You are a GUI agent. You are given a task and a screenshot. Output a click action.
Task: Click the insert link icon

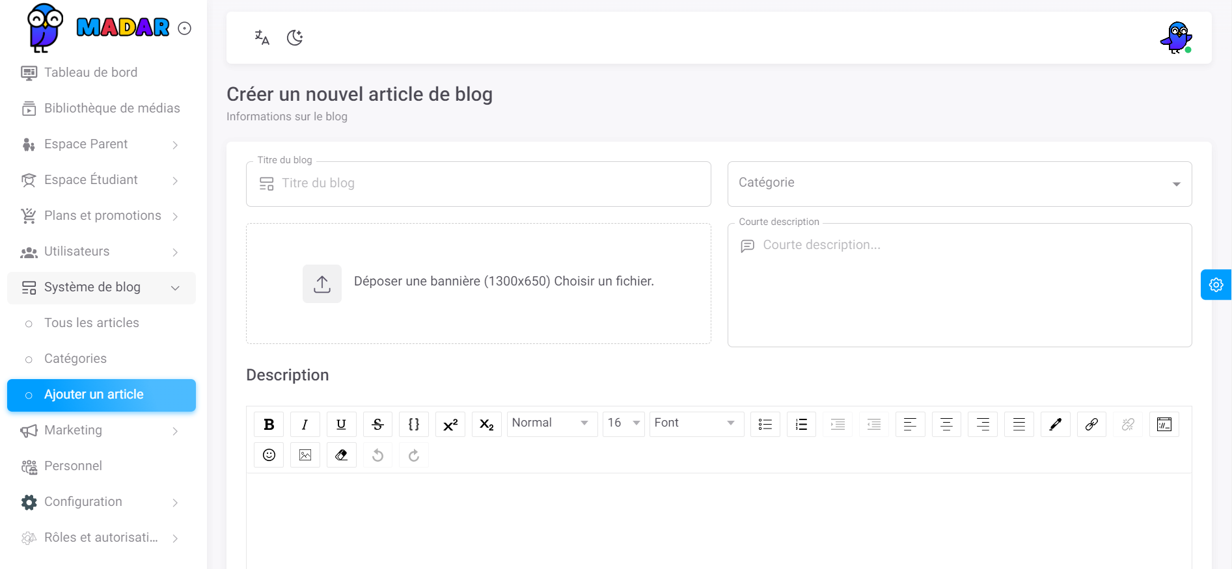[1091, 425]
